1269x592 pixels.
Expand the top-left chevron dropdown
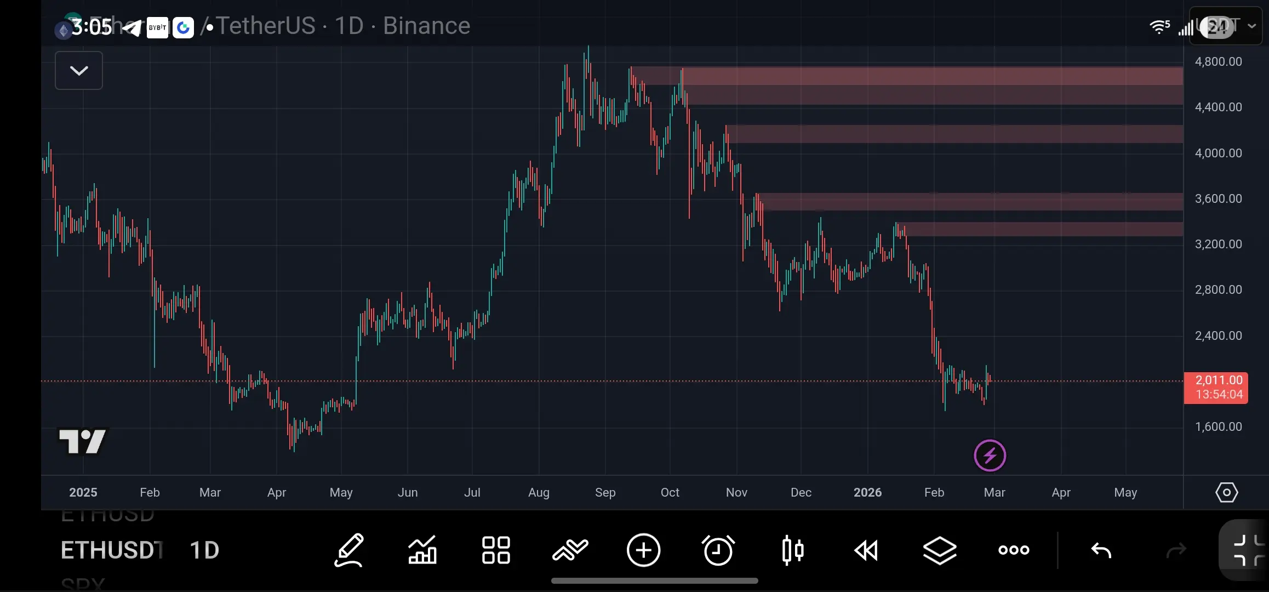pos(79,71)
